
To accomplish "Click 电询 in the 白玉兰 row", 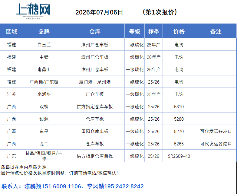I will pyautogui.click(x=179, y=45).
